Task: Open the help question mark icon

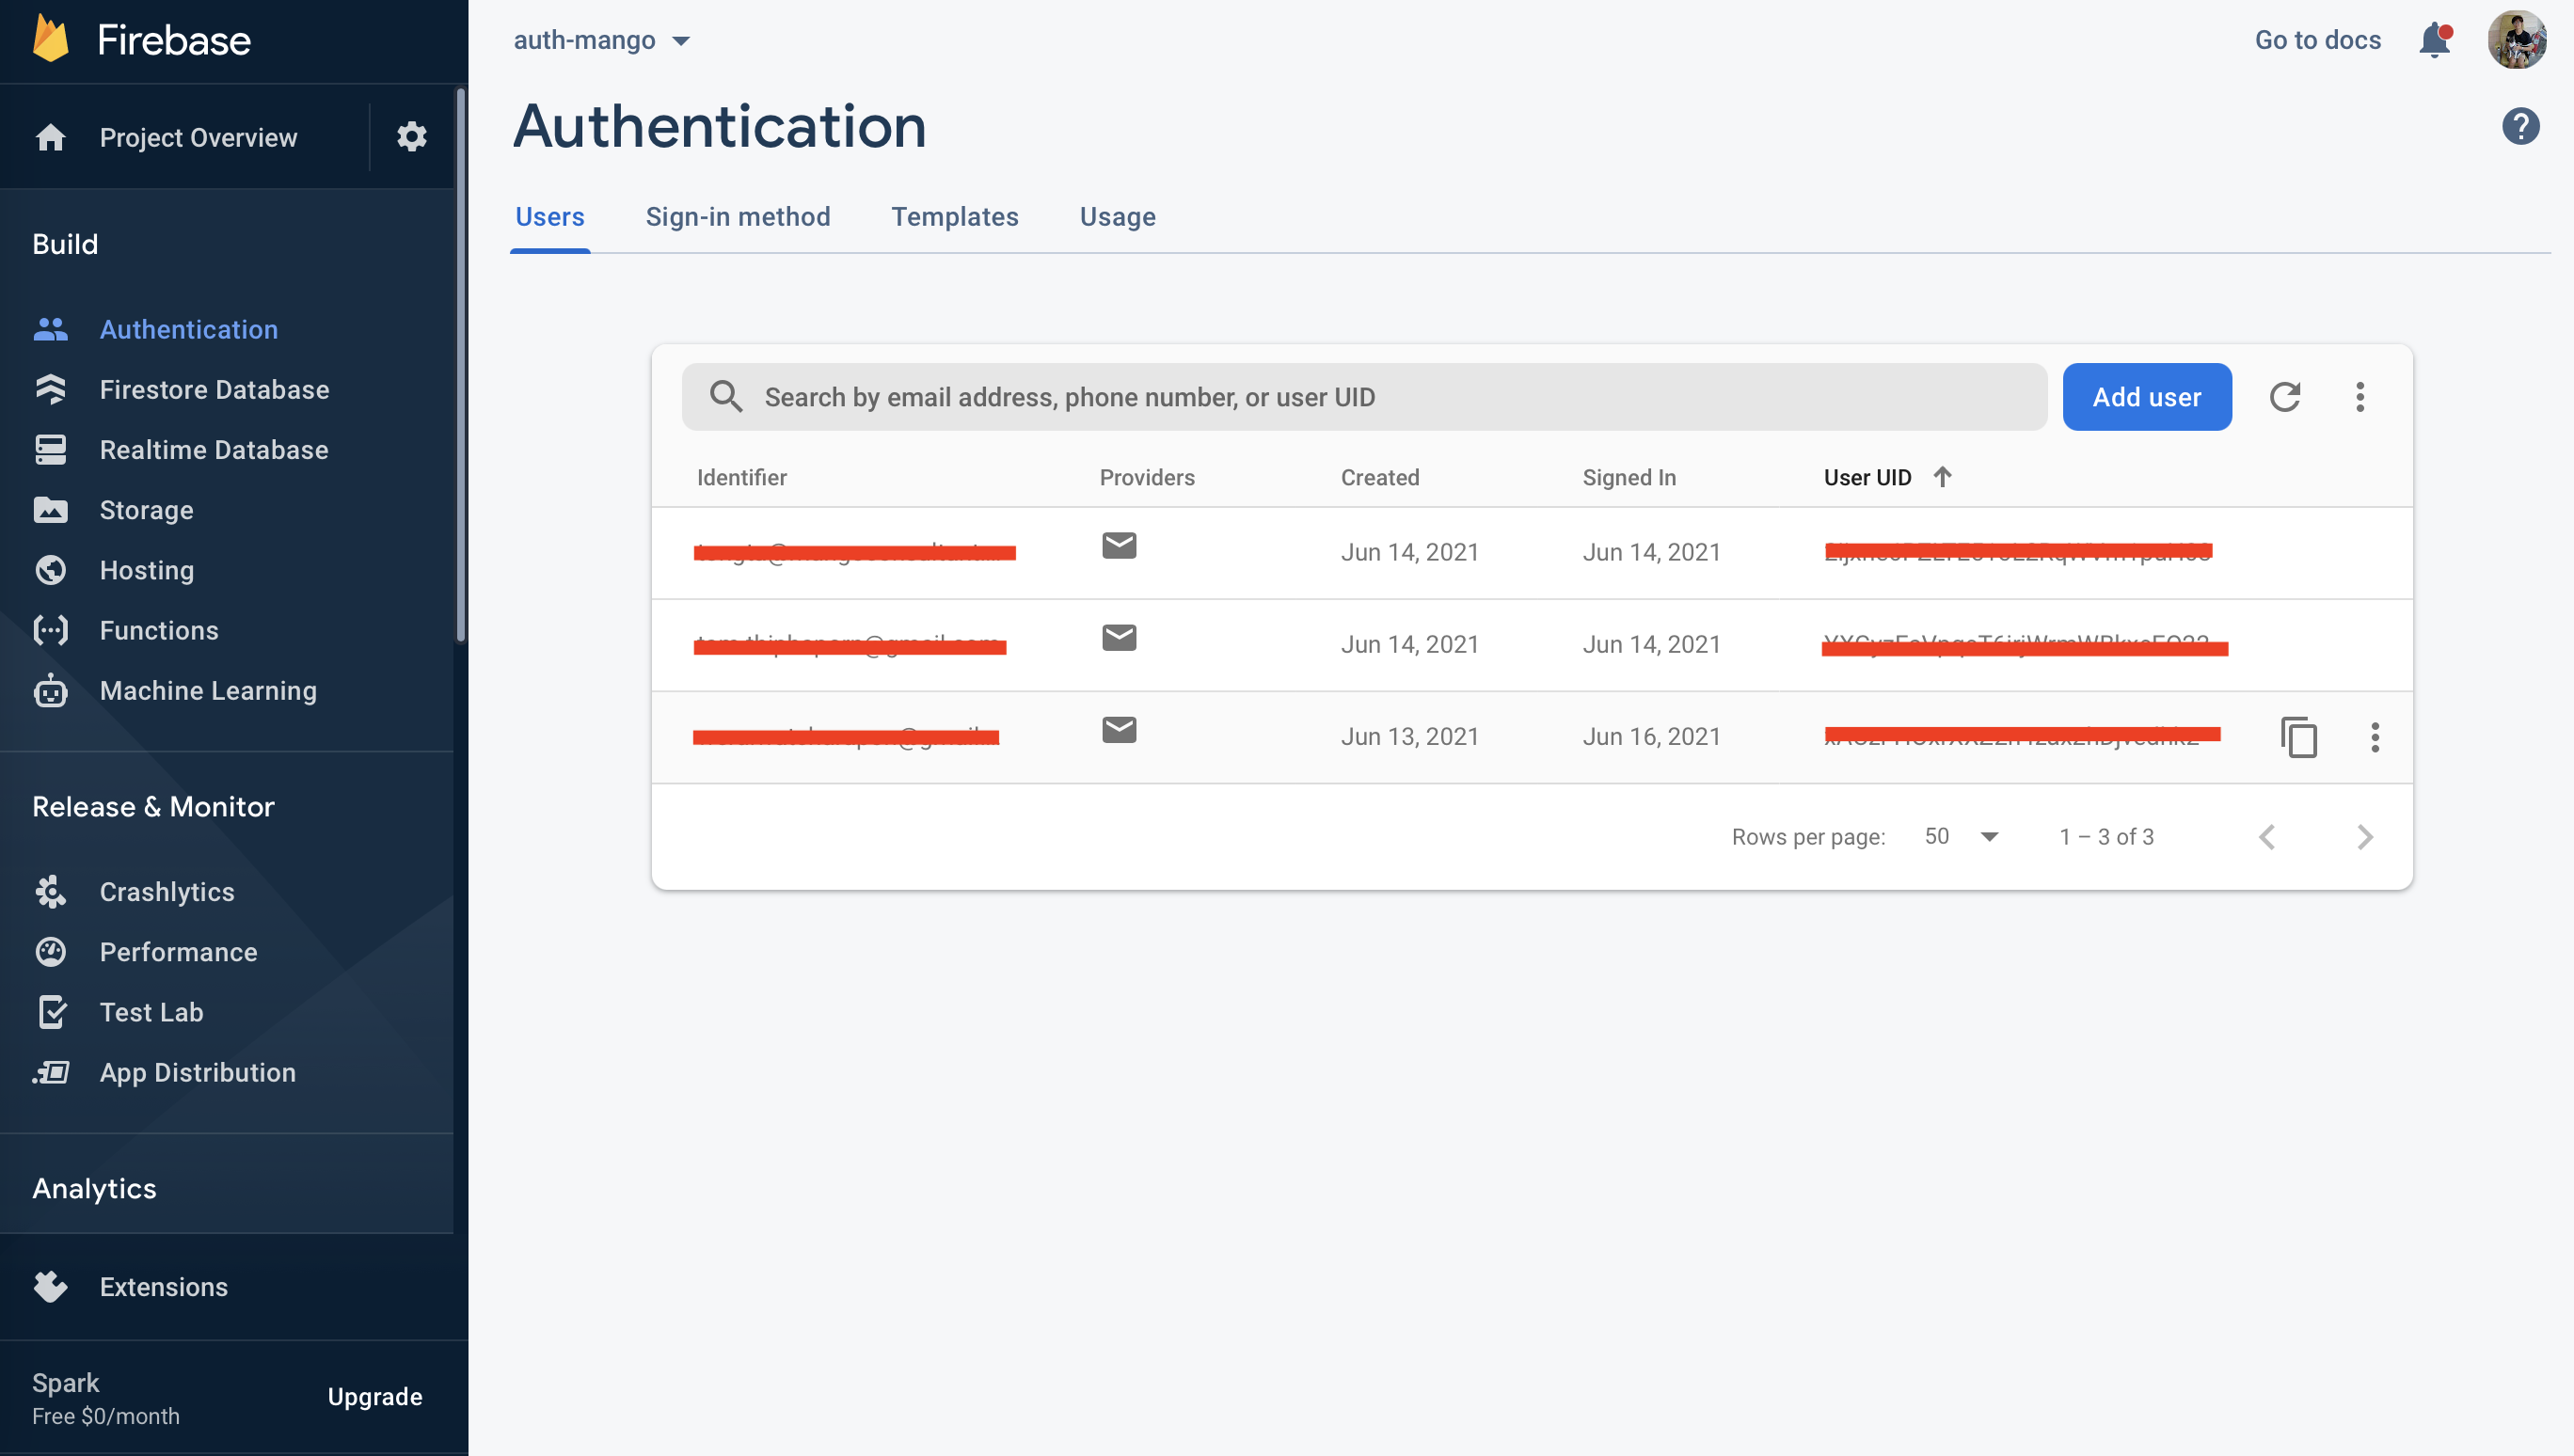Action: pos(2520,126)
